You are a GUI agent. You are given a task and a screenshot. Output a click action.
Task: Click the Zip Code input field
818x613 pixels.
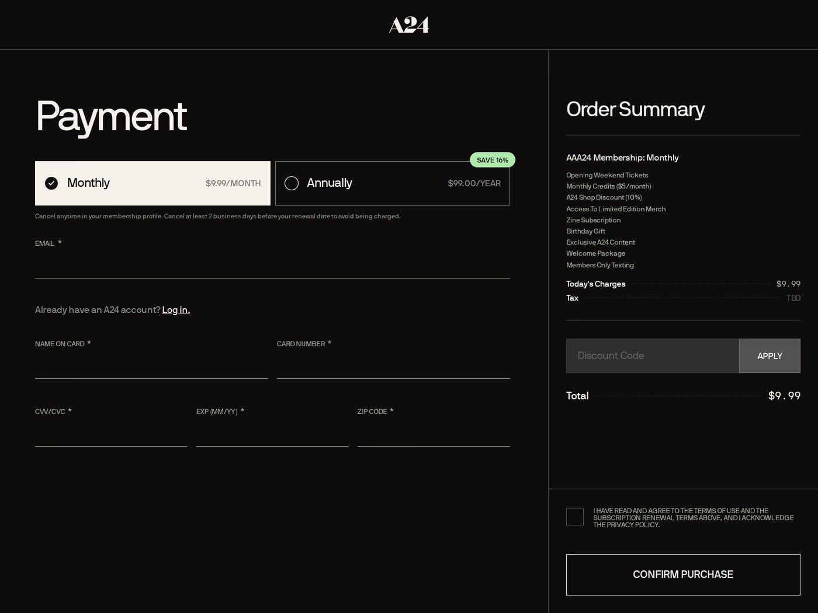(434, 434)
